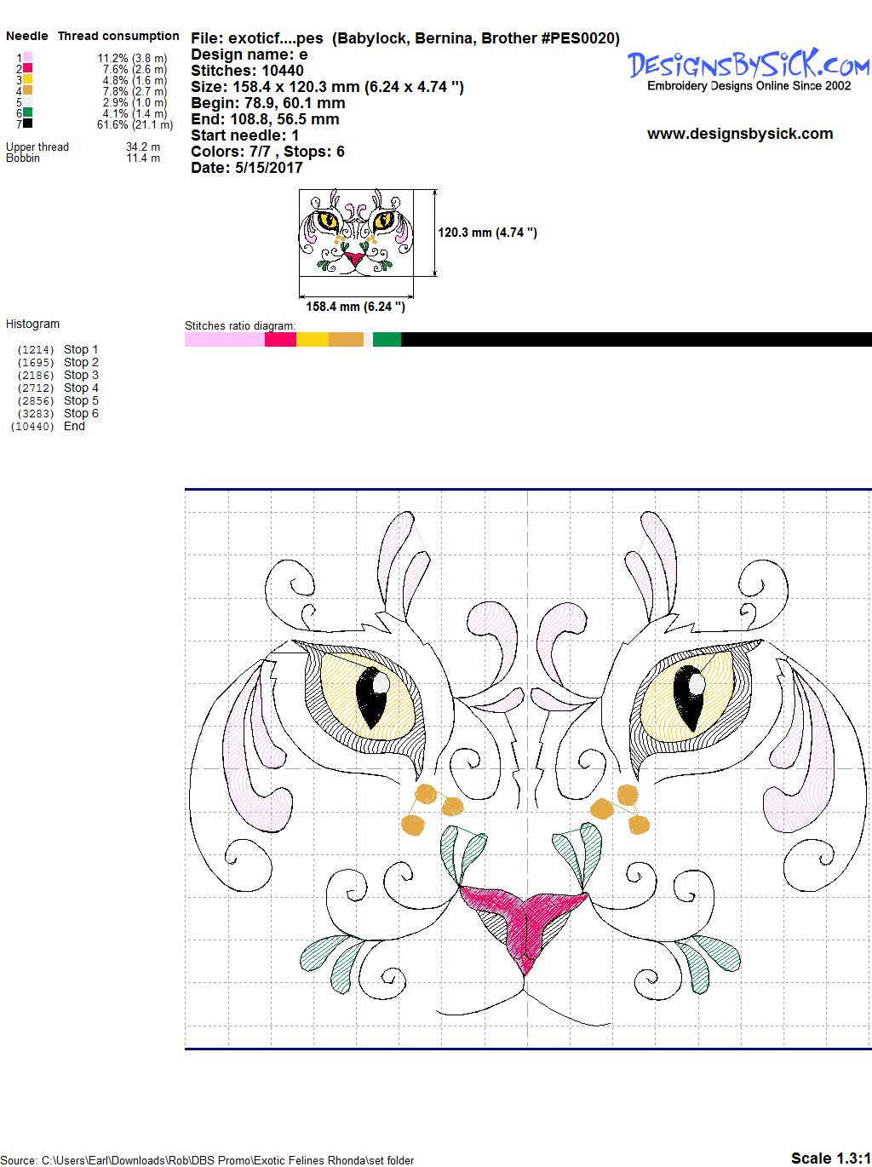This screenshot has height=1167, width=872.
Task: Click the pink segment of stitches ratio diagram
Action: (224, 340)
